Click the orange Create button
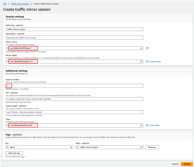Image resolution: width=194 pixels, height=167 pixels. point(187,164)
